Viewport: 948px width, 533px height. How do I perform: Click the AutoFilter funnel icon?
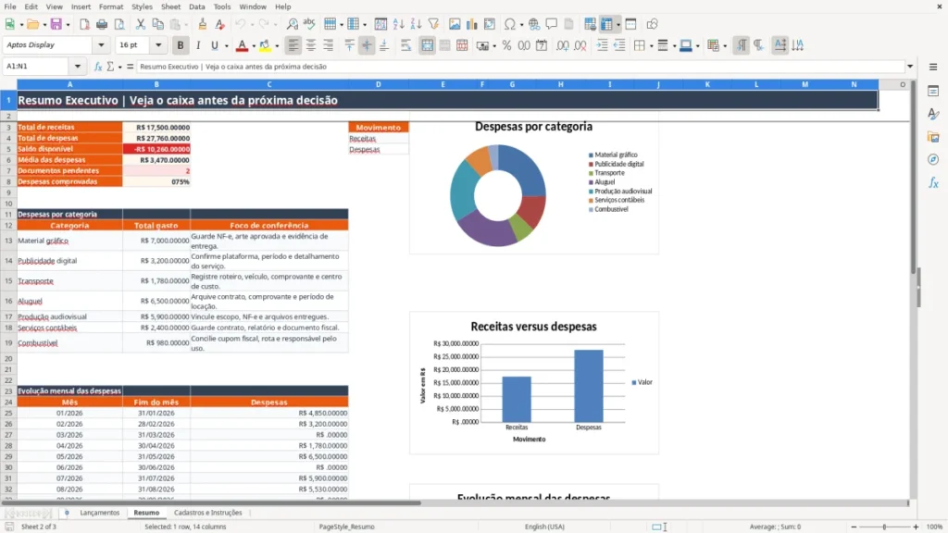click(433, 24)
